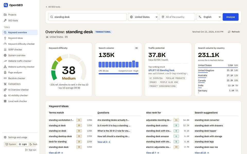Open Domain overview in sidebar
The height and width of the screenshot is (154, 247).
click(x=20, y=55)
